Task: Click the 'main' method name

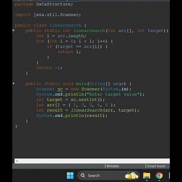Action: (x=81, y=84)
